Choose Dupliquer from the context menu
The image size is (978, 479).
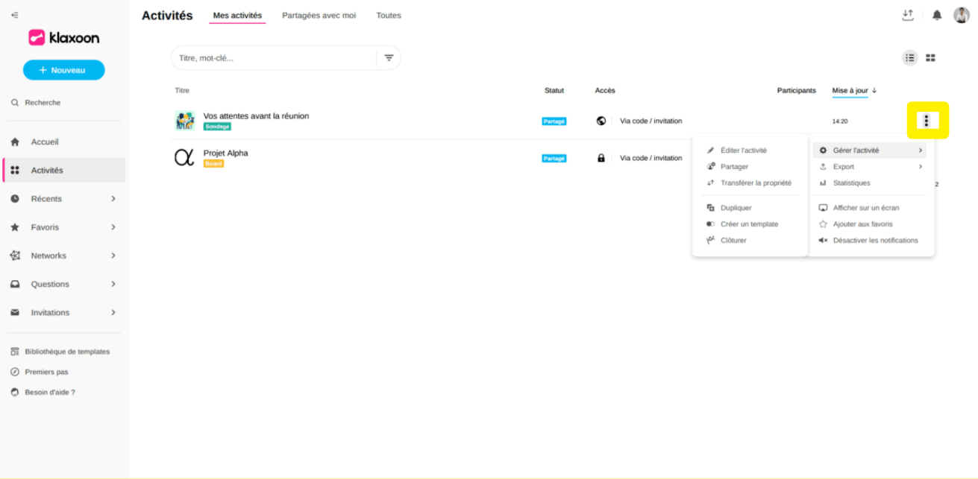click(736, 208)
